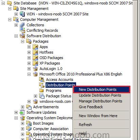Screen dimensions: 140x140
Task: Click the Software Updates icon
Action: [22, 112]
